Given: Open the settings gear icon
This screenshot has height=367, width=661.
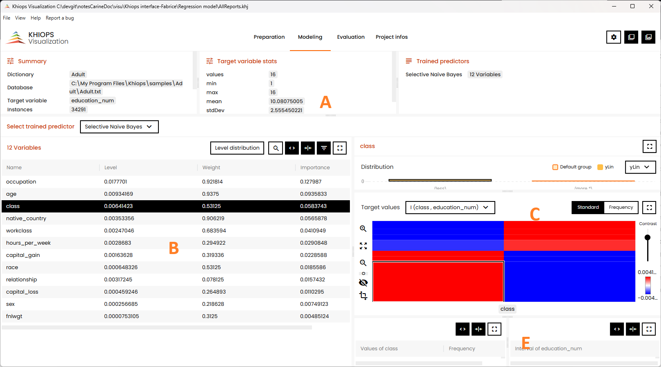Looking at the screenshot, I should pyautogui.click(x=614, y=37).
